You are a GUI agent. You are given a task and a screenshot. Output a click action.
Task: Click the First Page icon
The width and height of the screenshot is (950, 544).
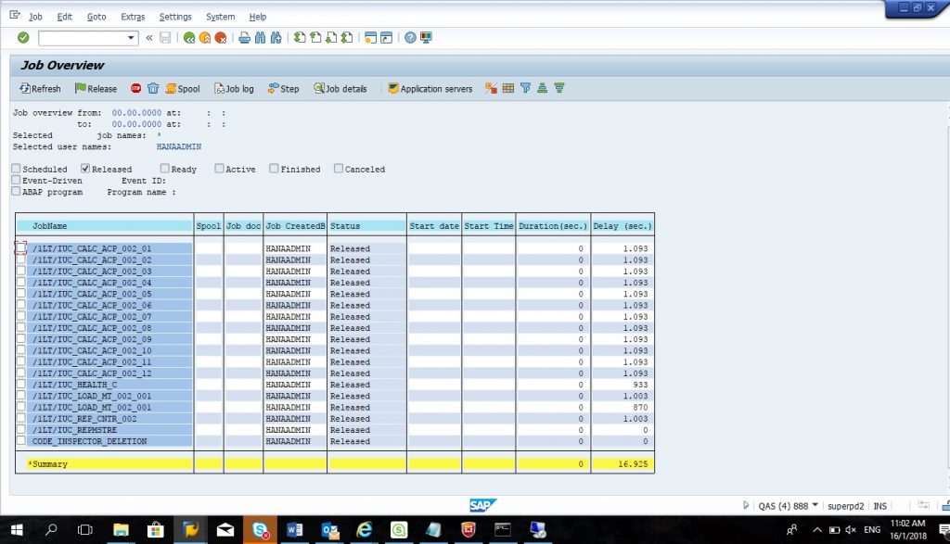tap(300, 38)
